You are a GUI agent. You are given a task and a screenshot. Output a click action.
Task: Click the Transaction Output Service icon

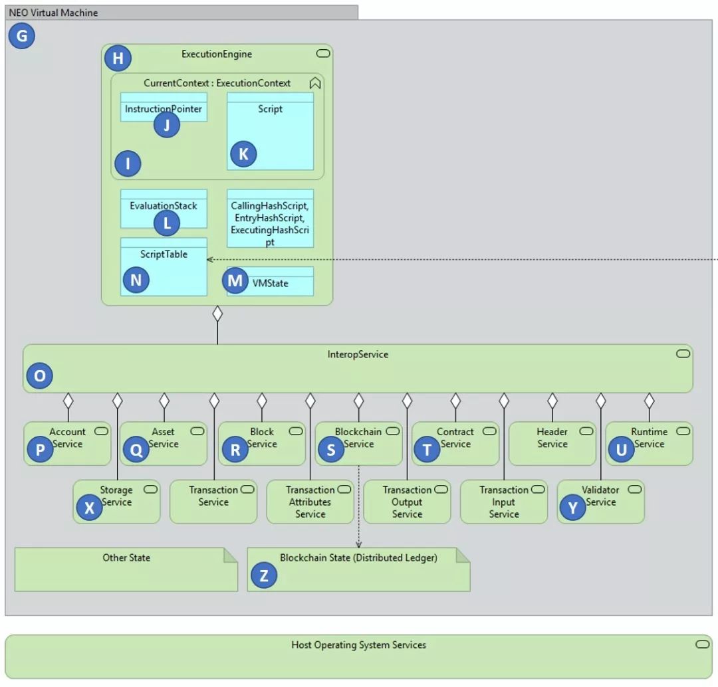click(x=441, y=489)
